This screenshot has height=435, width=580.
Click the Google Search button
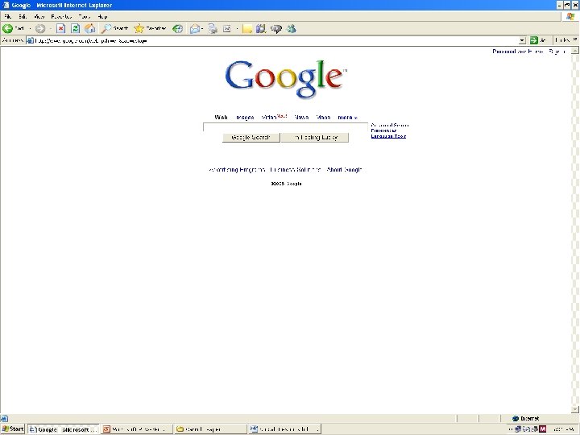click(251, 137)
